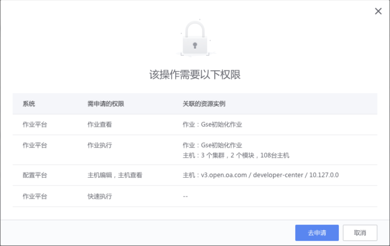The width and height of the screenshot is (390, 246).
Task: Close the permission dialog with the X icon
Action: click(x=378, y=11)
